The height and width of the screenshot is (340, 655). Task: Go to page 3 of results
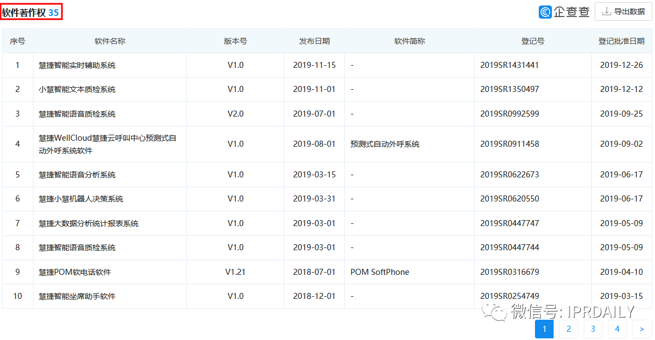click(593, 329)
